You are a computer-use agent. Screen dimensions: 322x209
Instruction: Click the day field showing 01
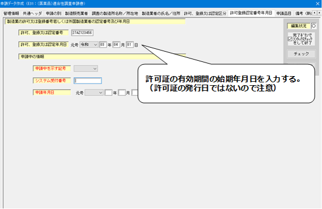[130, 45]
